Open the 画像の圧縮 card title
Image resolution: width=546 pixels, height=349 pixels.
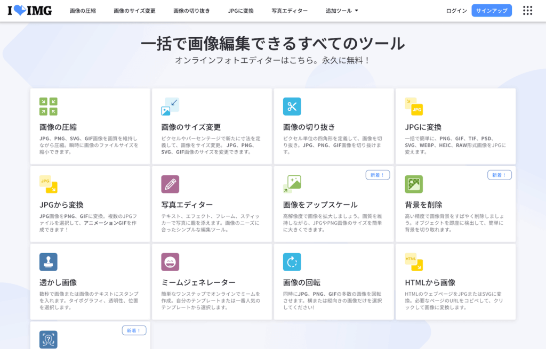58,127
